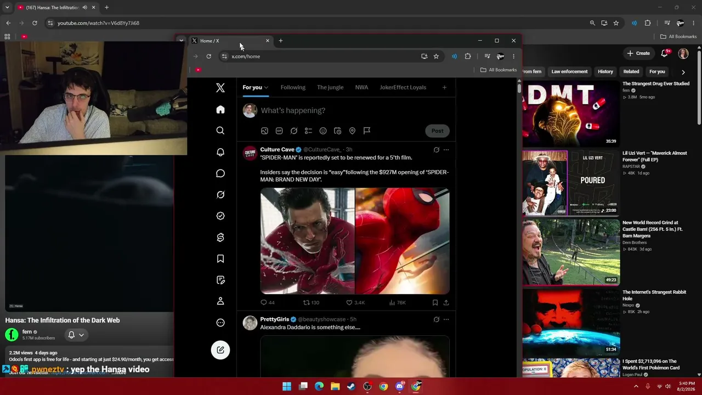The height and width of the screenshot is (395, 702).
Task: Open Grok from the X sidebar
Action: click(x=220, y=195)
